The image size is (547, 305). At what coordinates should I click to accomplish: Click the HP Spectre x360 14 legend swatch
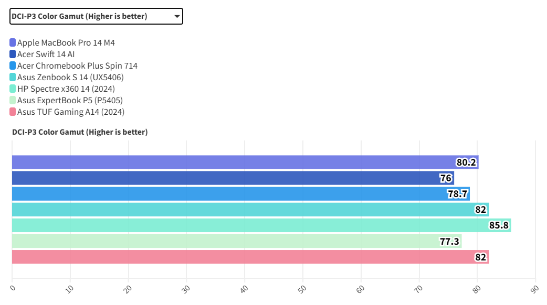(13, 89)
